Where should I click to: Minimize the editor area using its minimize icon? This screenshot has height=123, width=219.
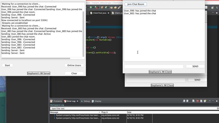pos(213,13)
